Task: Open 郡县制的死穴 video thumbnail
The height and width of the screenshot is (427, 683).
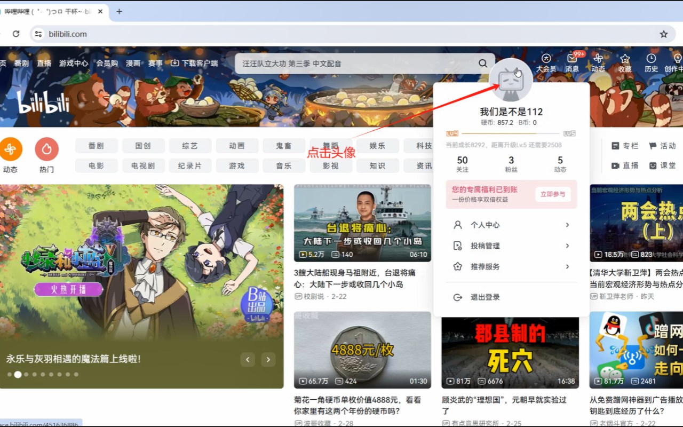Action: [x=510, y=353]
